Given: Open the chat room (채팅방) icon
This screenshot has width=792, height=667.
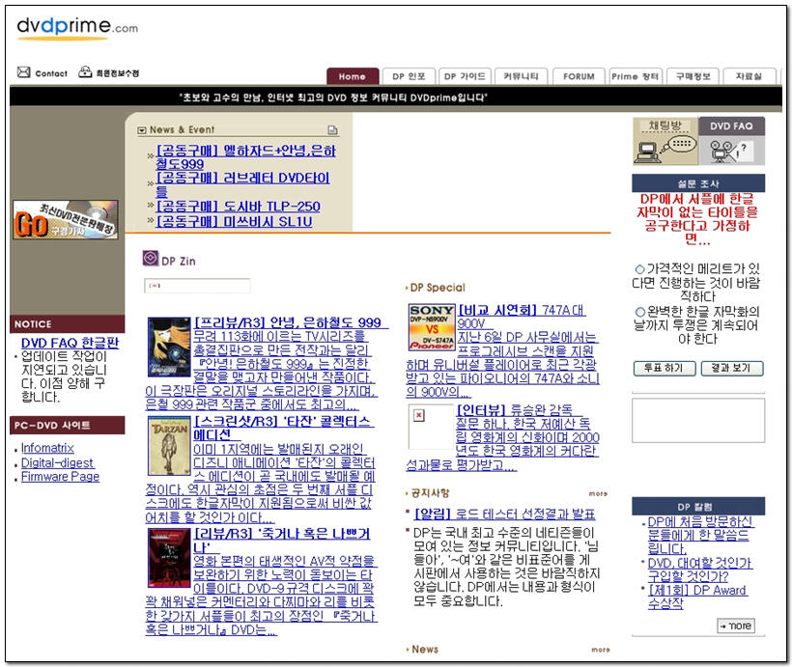Looking at the screenshot, I should pyautogui.click(x=665, y=141).
